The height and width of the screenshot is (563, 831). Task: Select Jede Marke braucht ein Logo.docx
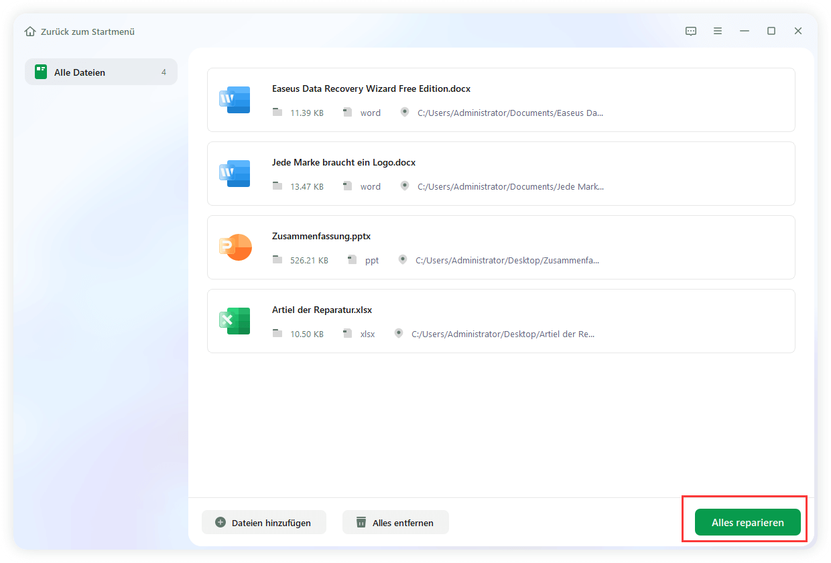(344, 162)
